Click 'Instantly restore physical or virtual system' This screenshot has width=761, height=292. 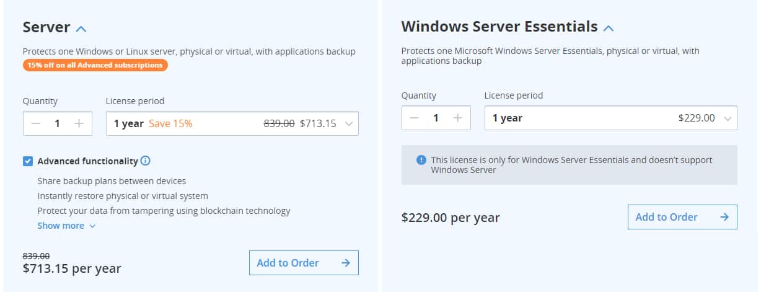coord(123,196)
